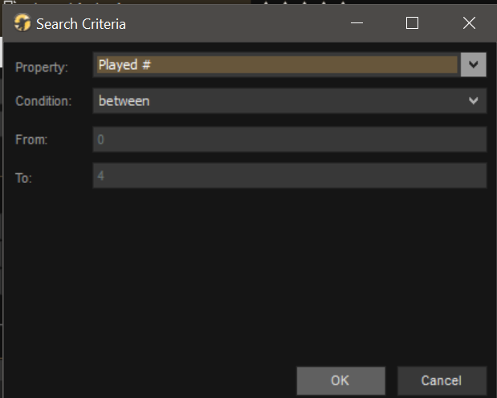Confirm criteria with the OK button

[340, 380]
